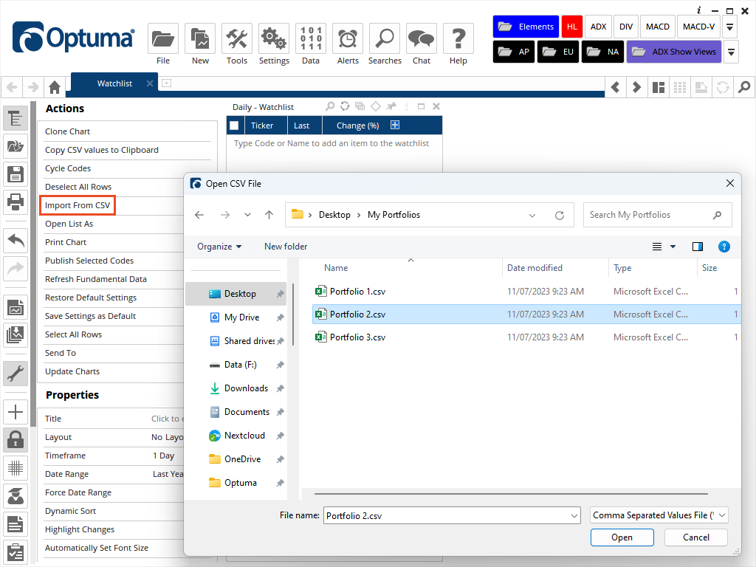
Task: Click the layout panels icon on tab bar
Action: [658, 87]
